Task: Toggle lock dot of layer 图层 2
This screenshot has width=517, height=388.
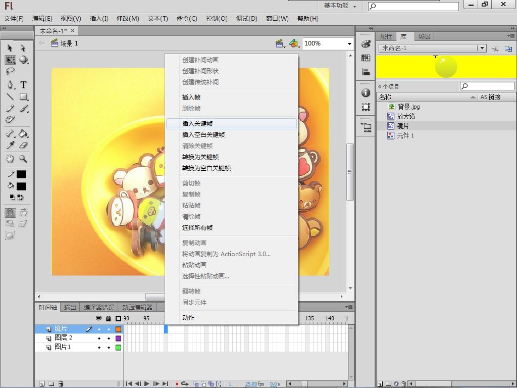Action: [109, 338]
